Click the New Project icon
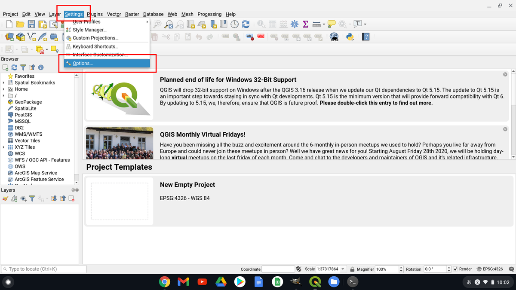This screenshot has height=290, width=516. tap(9, 24)
